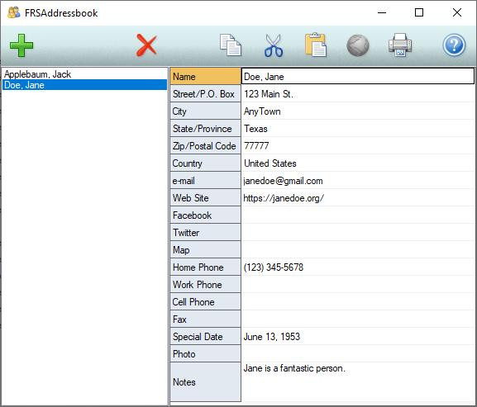Viewport: 477px width, 407px height.
Task: Cut using the blue scissors icon
Action: [x=274, y=45]
